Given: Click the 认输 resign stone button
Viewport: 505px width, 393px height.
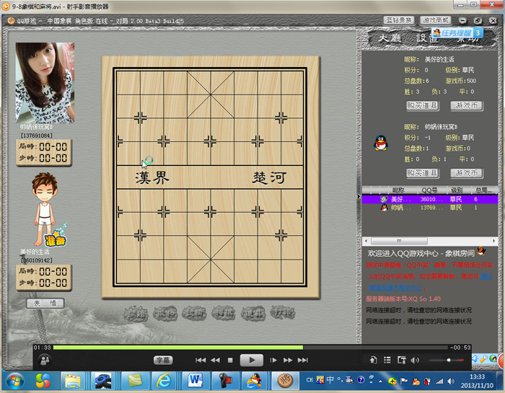Looking at the screenshot, I should [x=194, y=313].
